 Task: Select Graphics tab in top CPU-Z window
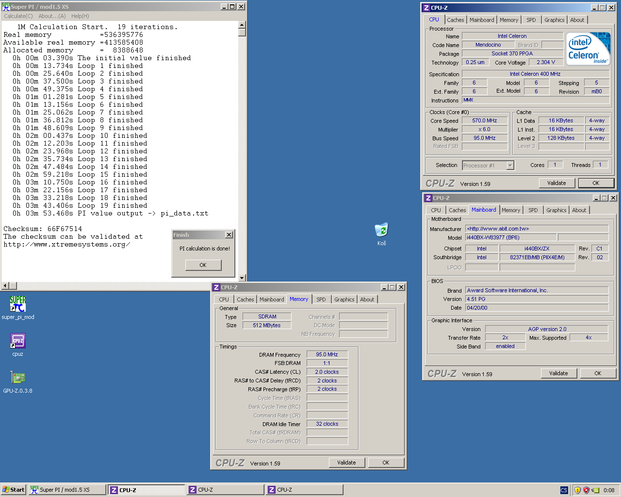pyautogui.click(x=554, y=20)
